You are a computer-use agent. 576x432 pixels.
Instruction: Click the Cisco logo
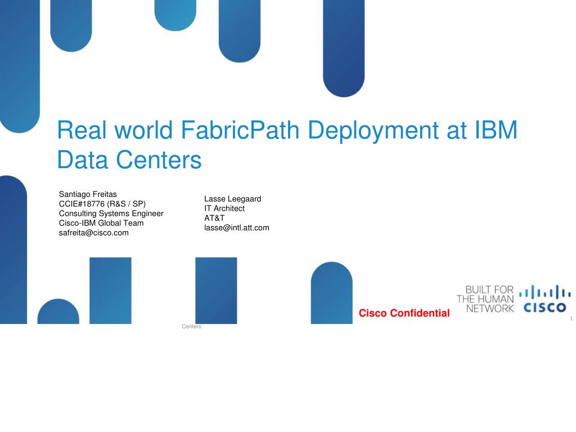pyautogui.click(x=544, y=299)
